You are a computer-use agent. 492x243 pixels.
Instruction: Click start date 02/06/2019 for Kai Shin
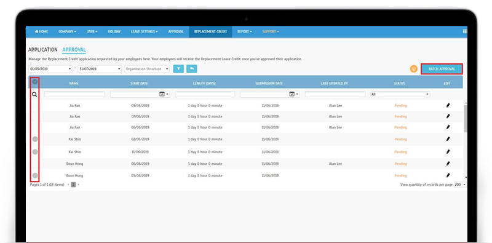(140, 139)
